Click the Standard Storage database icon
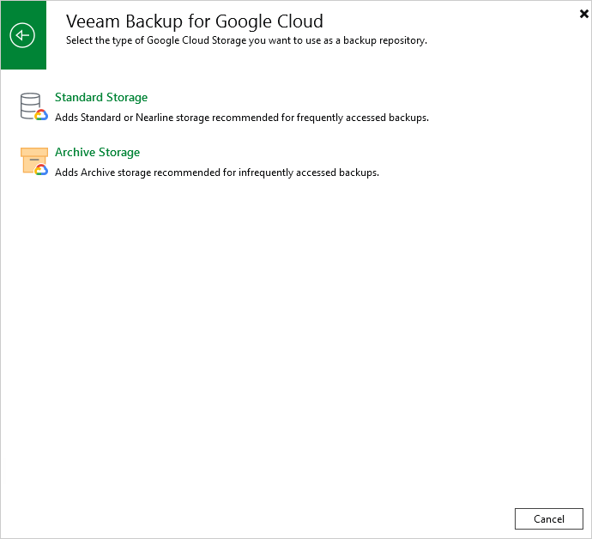 (34, 107)
